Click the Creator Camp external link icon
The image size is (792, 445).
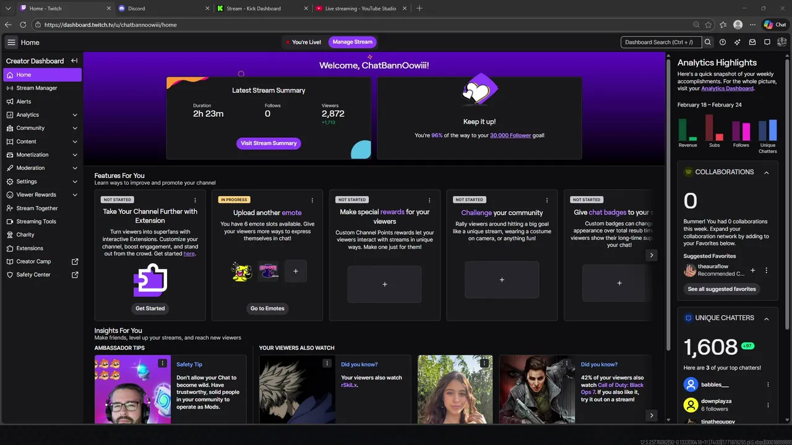(x=75, y=261)
